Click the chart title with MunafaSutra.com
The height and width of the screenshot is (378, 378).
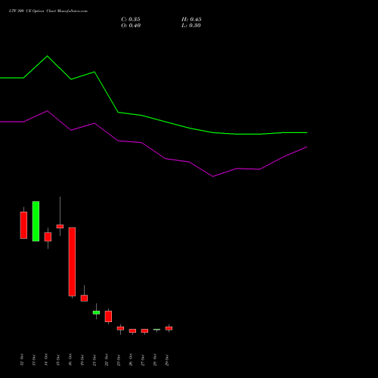[48, 11]
